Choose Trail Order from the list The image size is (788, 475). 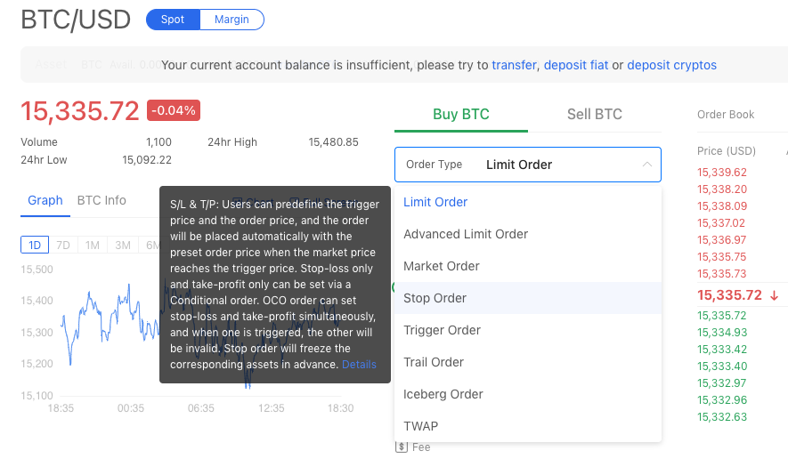coord(434,362)
